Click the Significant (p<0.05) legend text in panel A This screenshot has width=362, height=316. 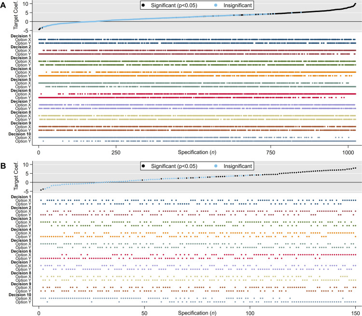point(174,5)
